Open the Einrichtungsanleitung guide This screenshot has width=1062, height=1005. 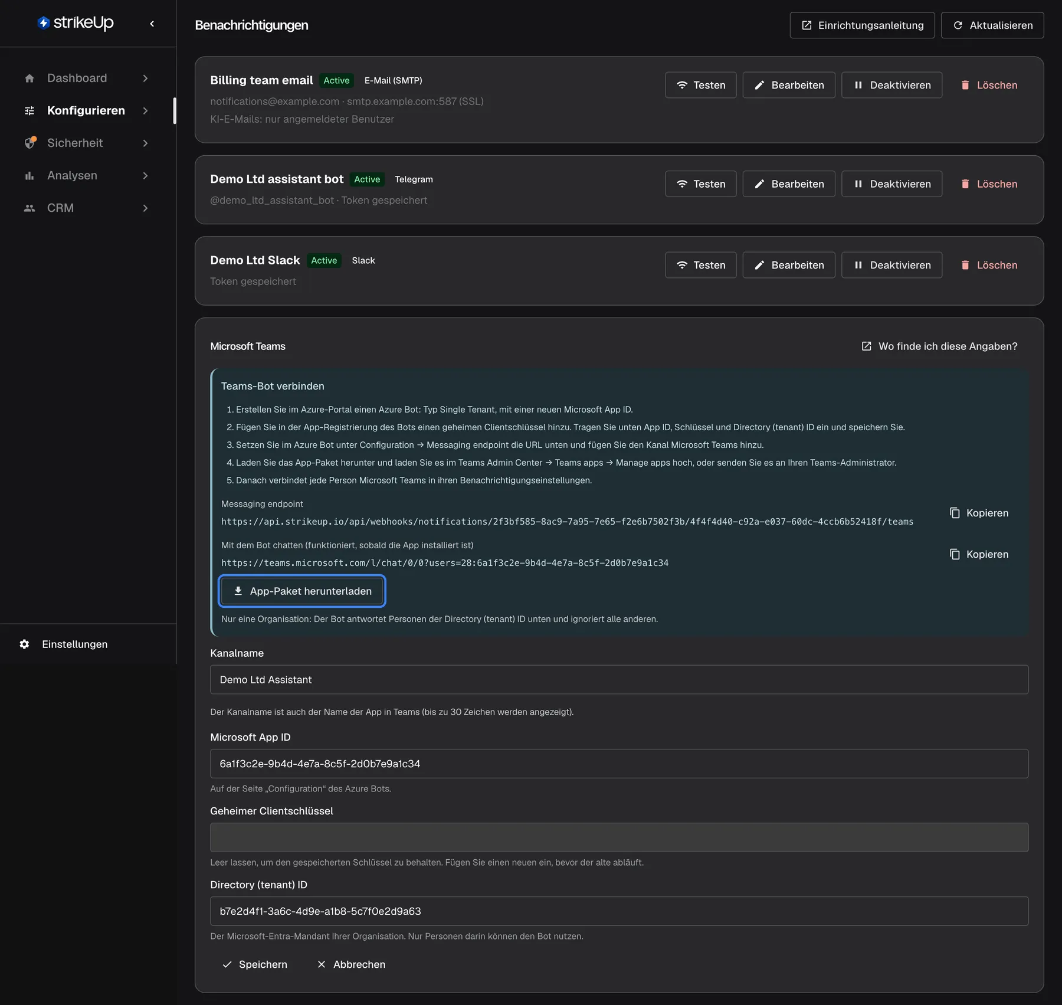(x=862, y=25)
